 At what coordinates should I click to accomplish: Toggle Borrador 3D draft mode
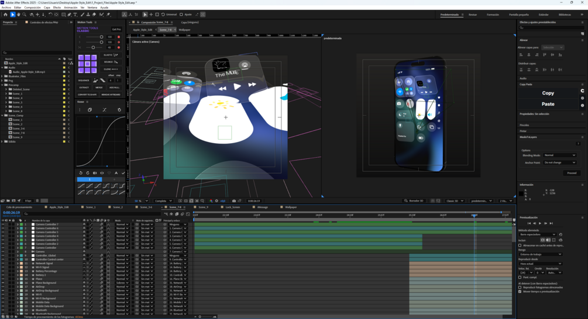(413, 200)
